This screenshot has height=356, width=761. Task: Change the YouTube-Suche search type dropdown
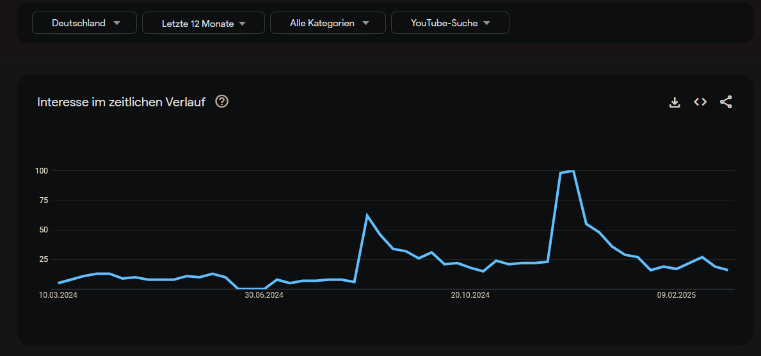(x=450, y=23)
